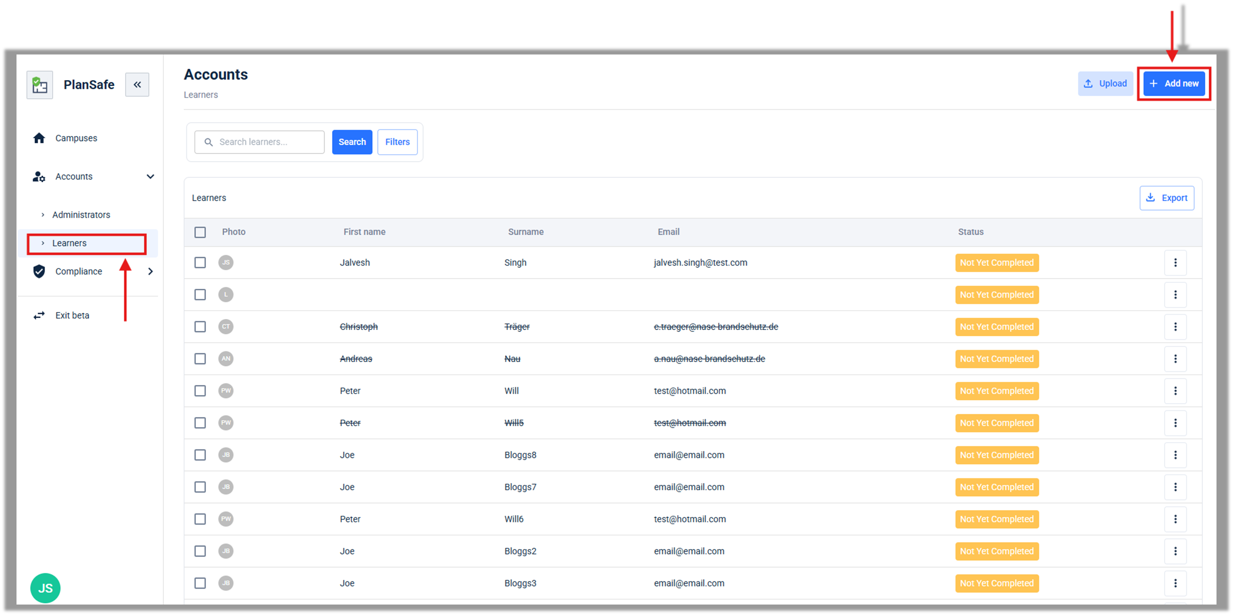Click the First name column header
Viewport: 1233px width, 615px height.
[x=364, y=232]
